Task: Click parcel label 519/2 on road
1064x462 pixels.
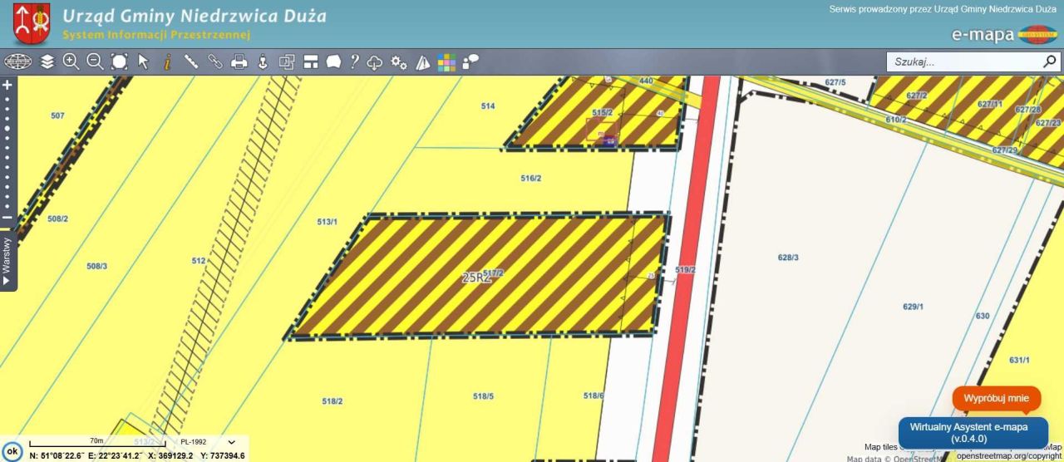Action: click(x=686, y=270)
